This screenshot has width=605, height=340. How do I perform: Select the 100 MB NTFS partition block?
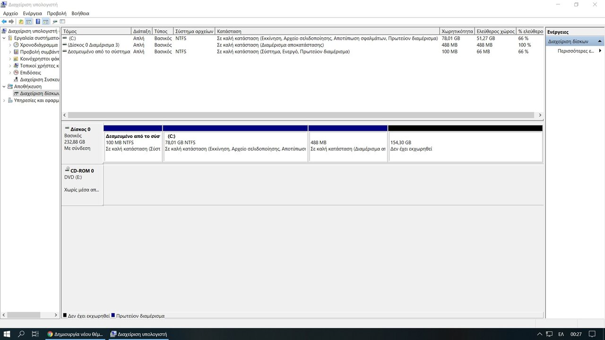pyautogui.click(x=133, y=144)
